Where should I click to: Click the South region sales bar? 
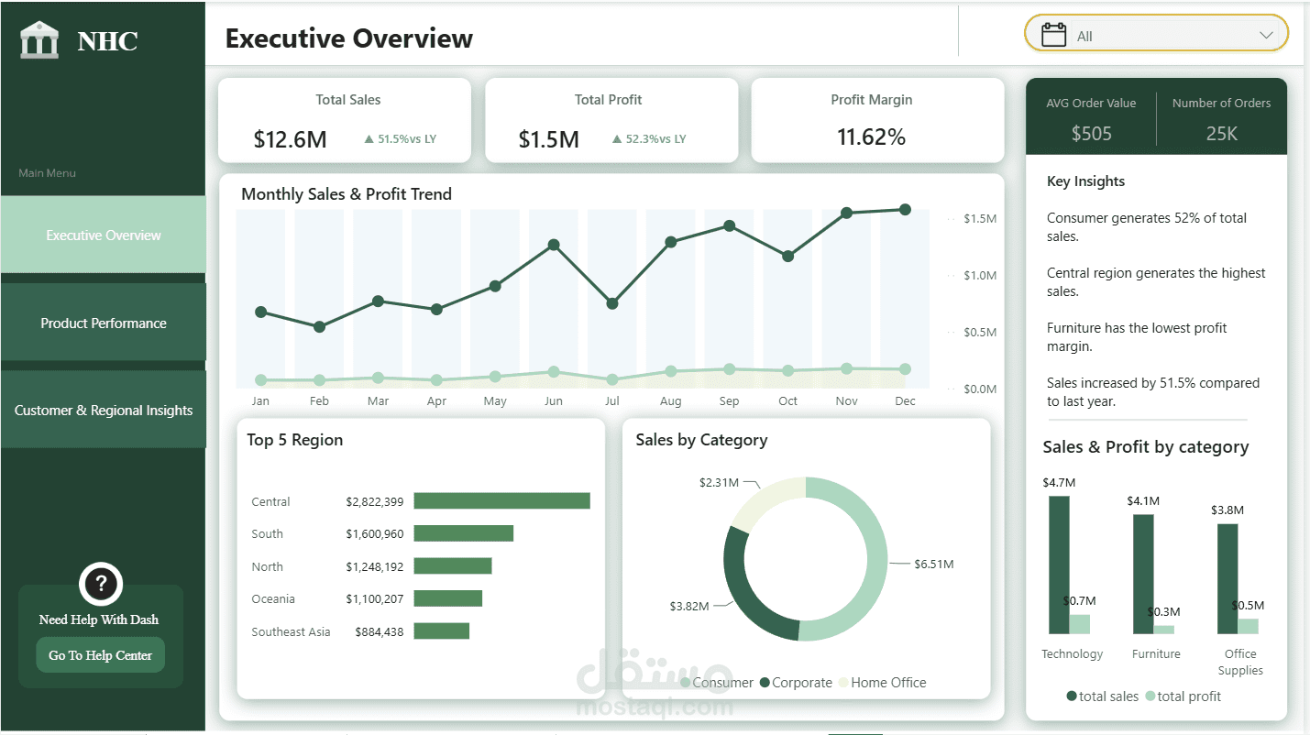click(463, 533)
